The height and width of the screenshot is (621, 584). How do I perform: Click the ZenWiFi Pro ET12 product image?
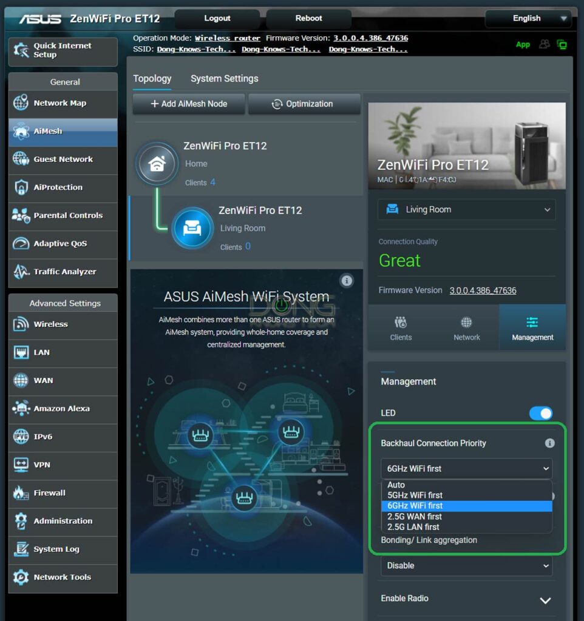click(x=467, y=146)
